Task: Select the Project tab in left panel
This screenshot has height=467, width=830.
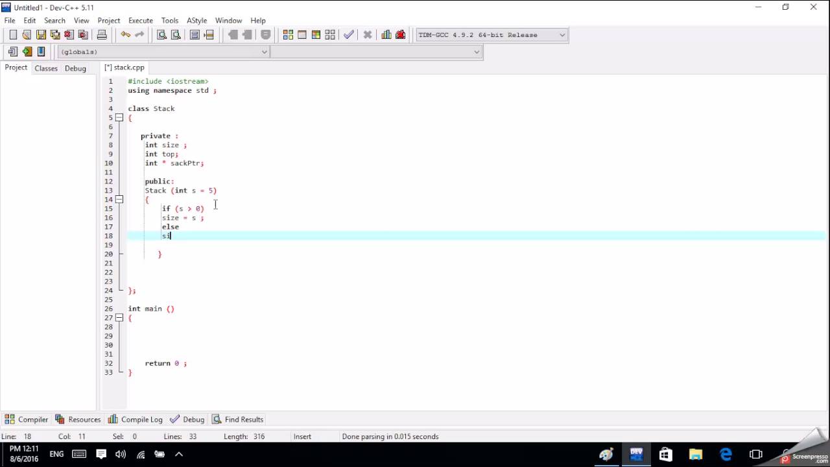Action: [16, 67]
